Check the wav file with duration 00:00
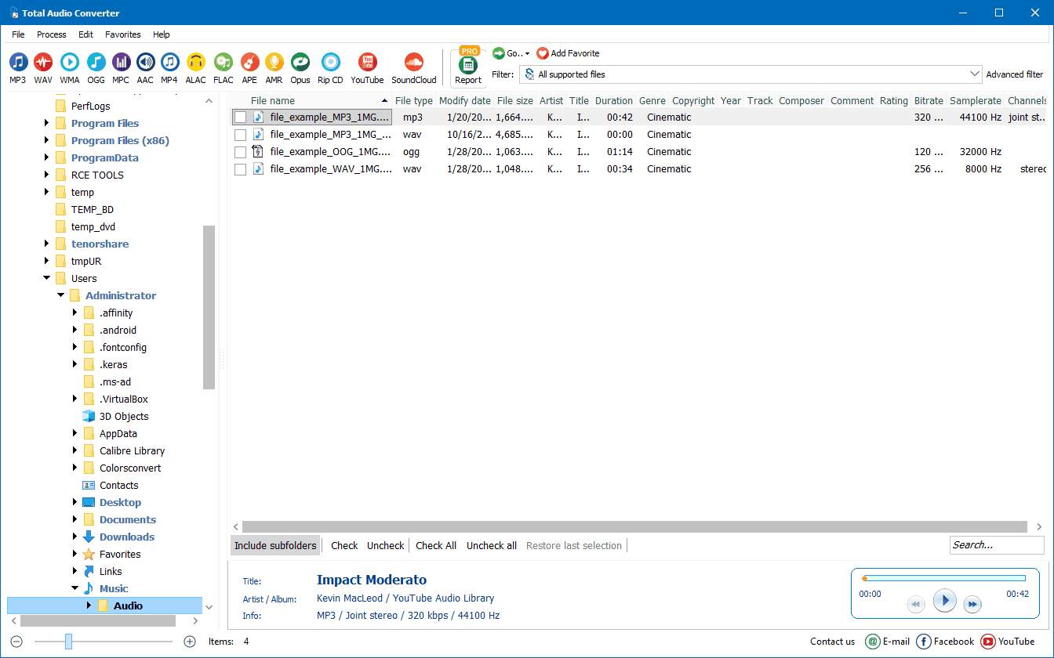 click(x=241, y=135)
